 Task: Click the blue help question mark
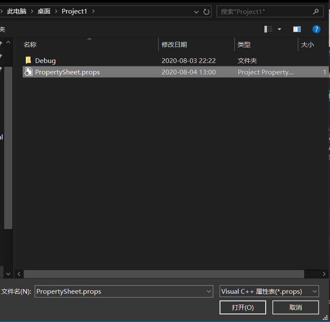tap(316, 29)
